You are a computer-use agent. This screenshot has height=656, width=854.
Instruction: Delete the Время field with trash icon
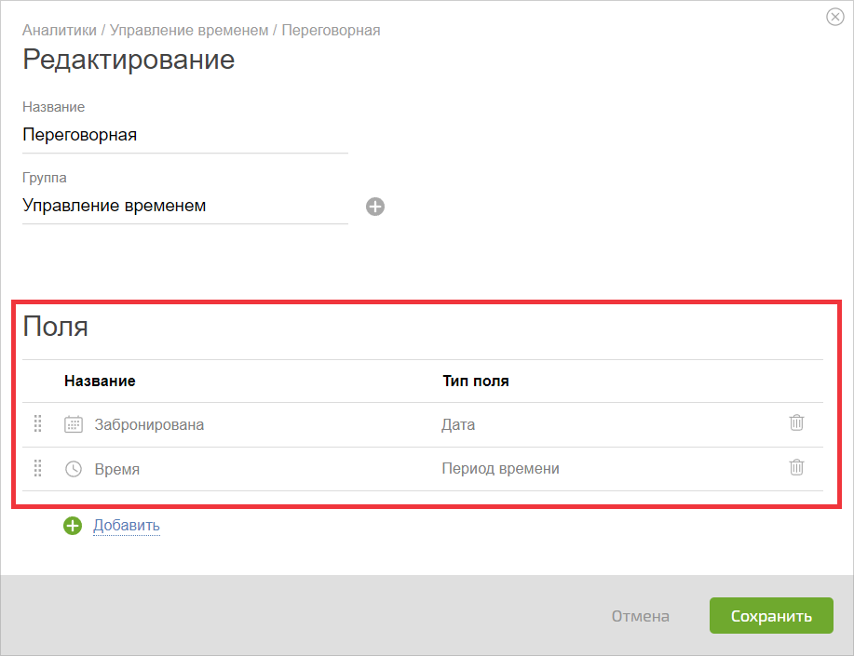point(796,467)
